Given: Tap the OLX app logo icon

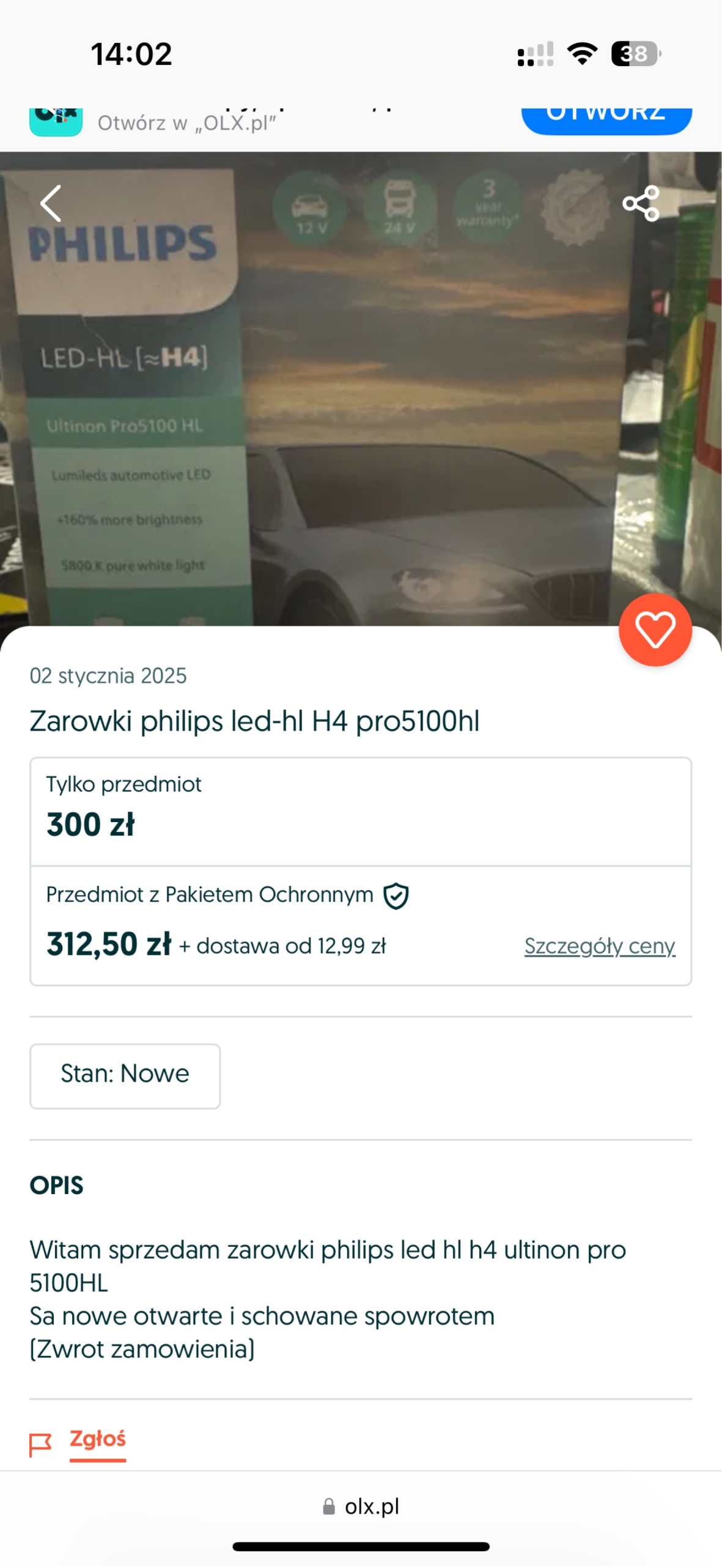Looking at the screenshot, I should tap(56, 121).
